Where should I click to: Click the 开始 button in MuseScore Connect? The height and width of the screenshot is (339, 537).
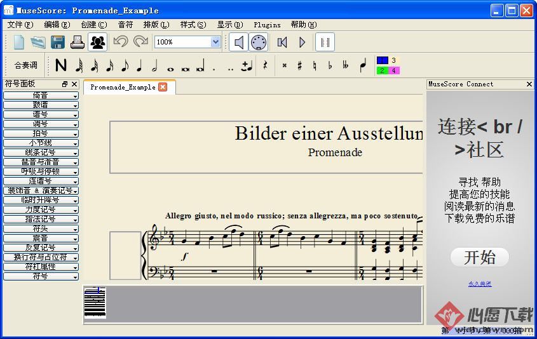click(479, 257)
